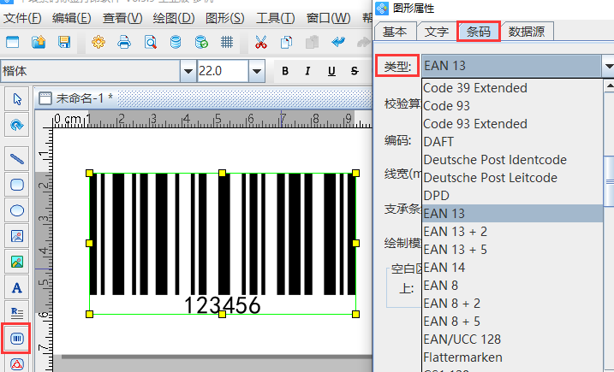Click the Save icon in toolbar

click(x=64, y=42)
